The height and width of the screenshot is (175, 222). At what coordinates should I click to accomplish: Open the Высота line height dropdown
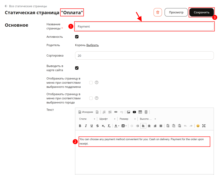(148, 119)
